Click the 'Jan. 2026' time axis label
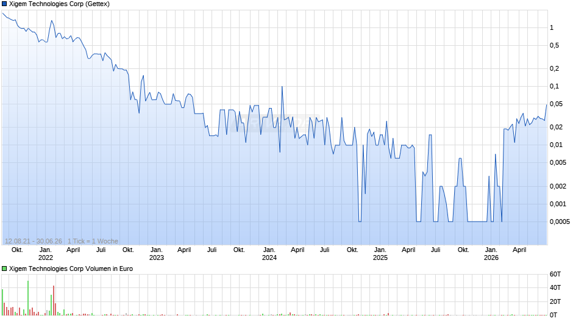The width and height of the screenshot is (573, 321). (x=491, y=254)
